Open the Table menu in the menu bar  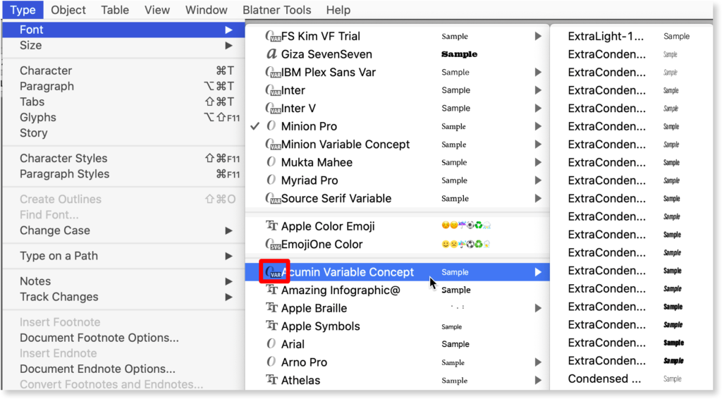click(x=114, y=10)
